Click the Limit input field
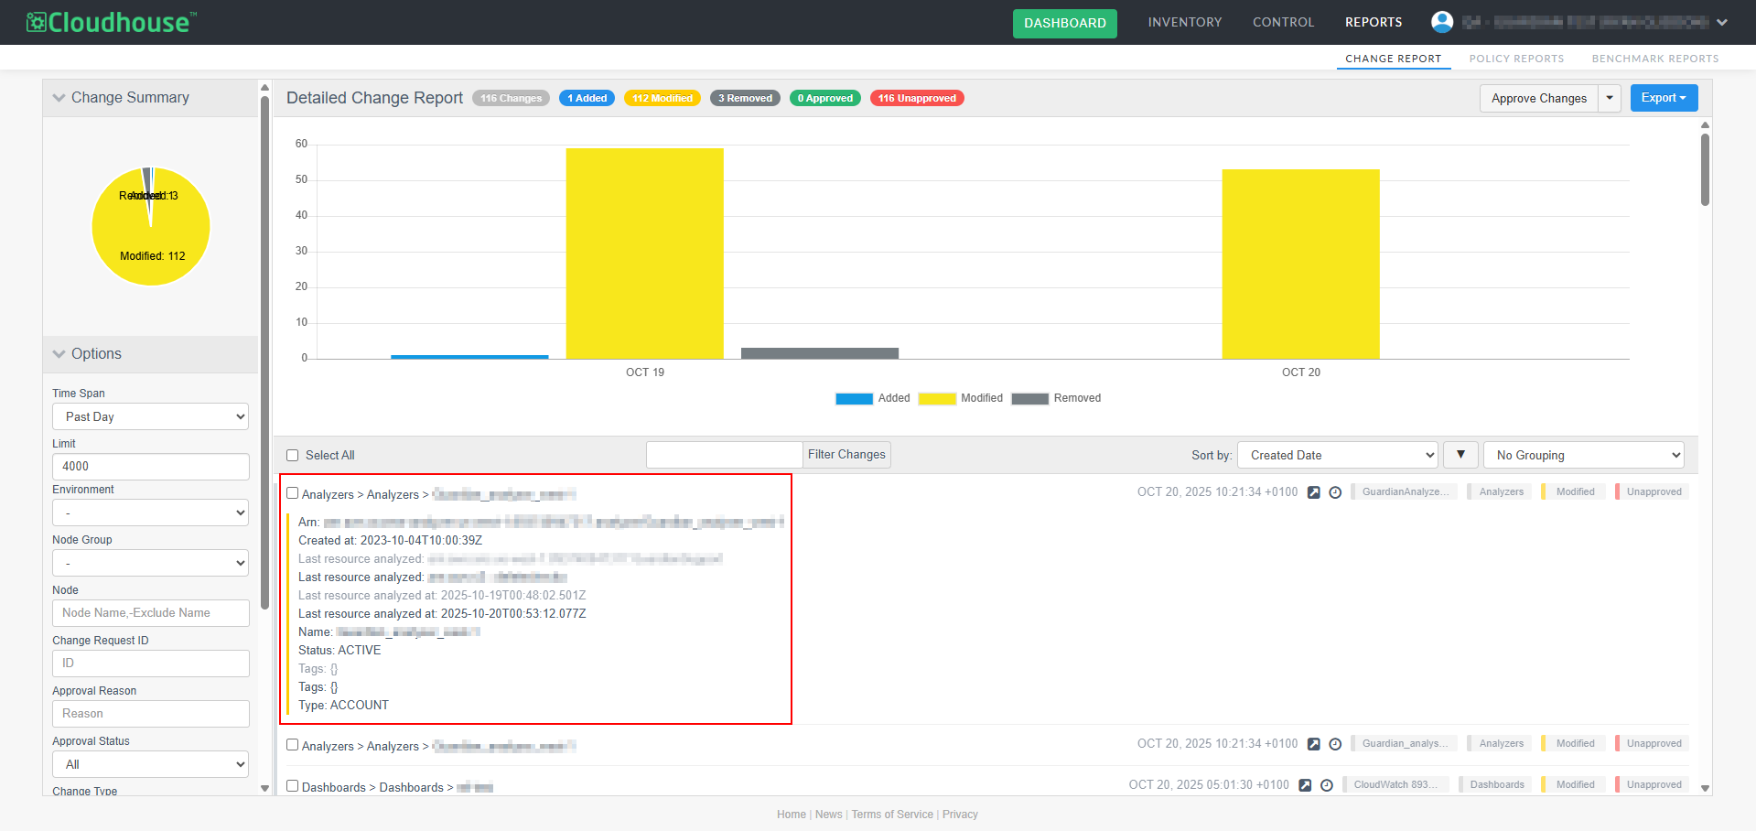 151,467
